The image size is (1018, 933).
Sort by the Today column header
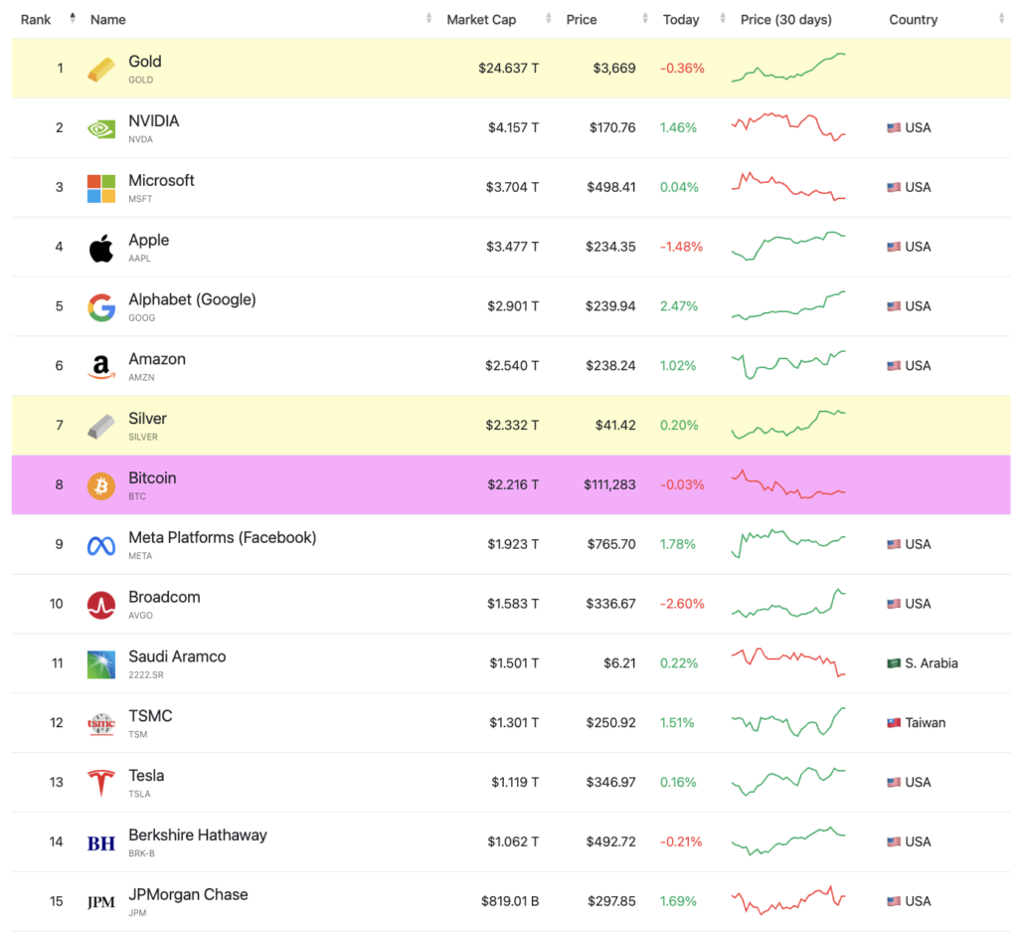pos(681,19)
